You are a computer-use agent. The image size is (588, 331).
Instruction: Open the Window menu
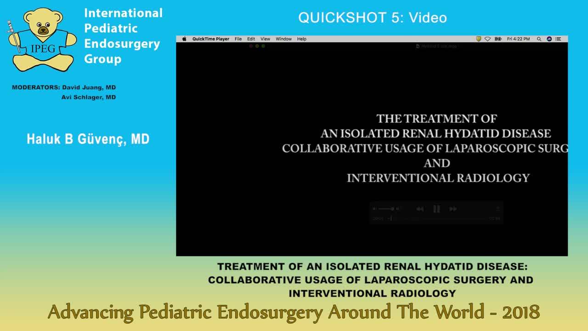point(283,39)
